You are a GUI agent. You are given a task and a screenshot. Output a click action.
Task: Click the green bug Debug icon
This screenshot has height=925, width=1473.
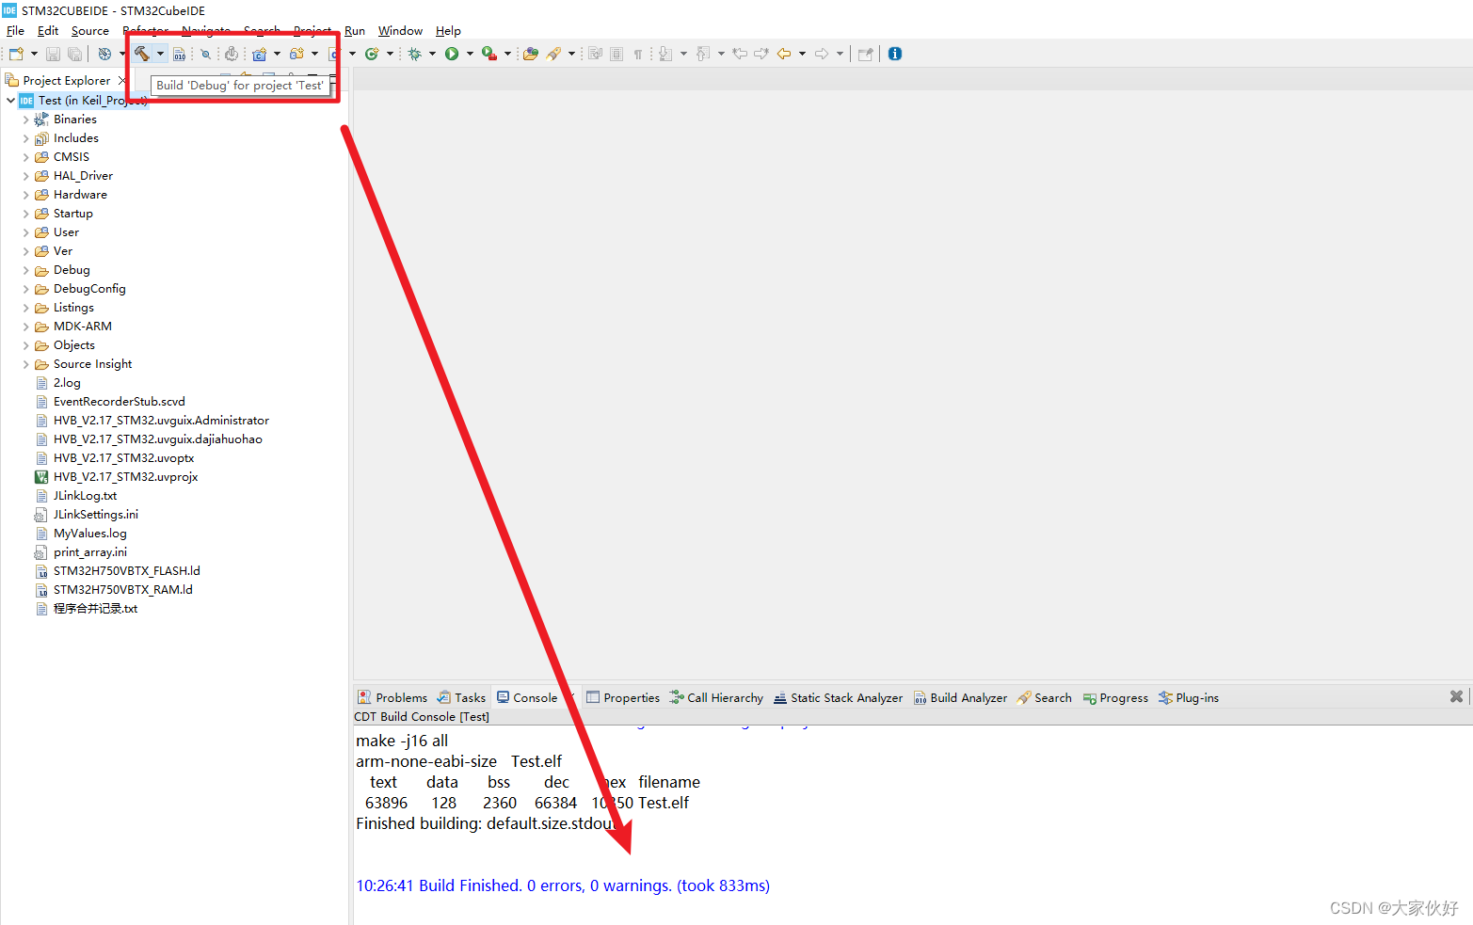click(x=414, y=54)
